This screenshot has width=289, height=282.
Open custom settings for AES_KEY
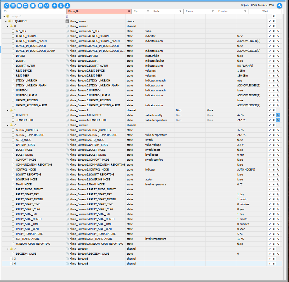tap(278, 31)
